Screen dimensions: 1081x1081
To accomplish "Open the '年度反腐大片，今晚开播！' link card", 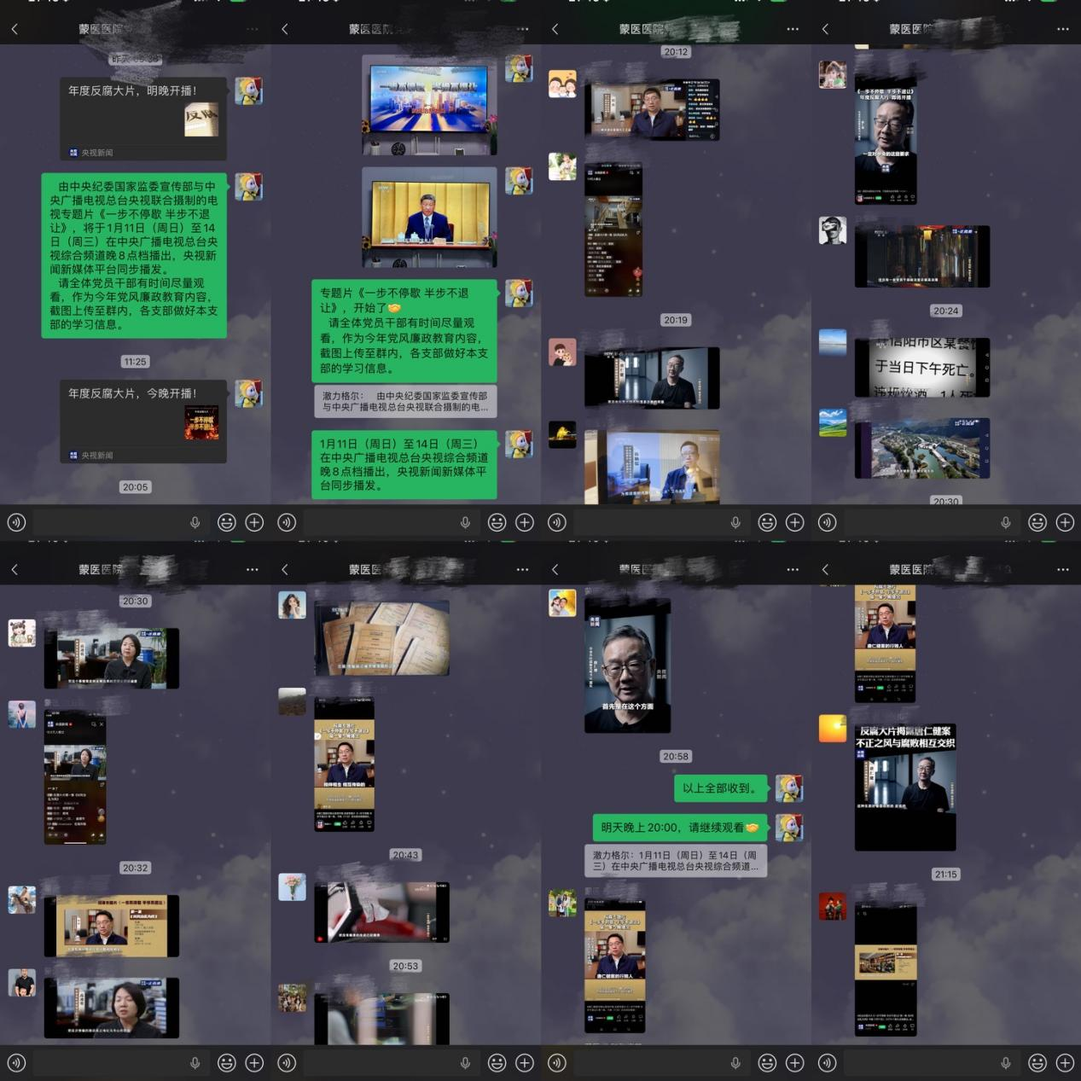I will pos(142,421).
